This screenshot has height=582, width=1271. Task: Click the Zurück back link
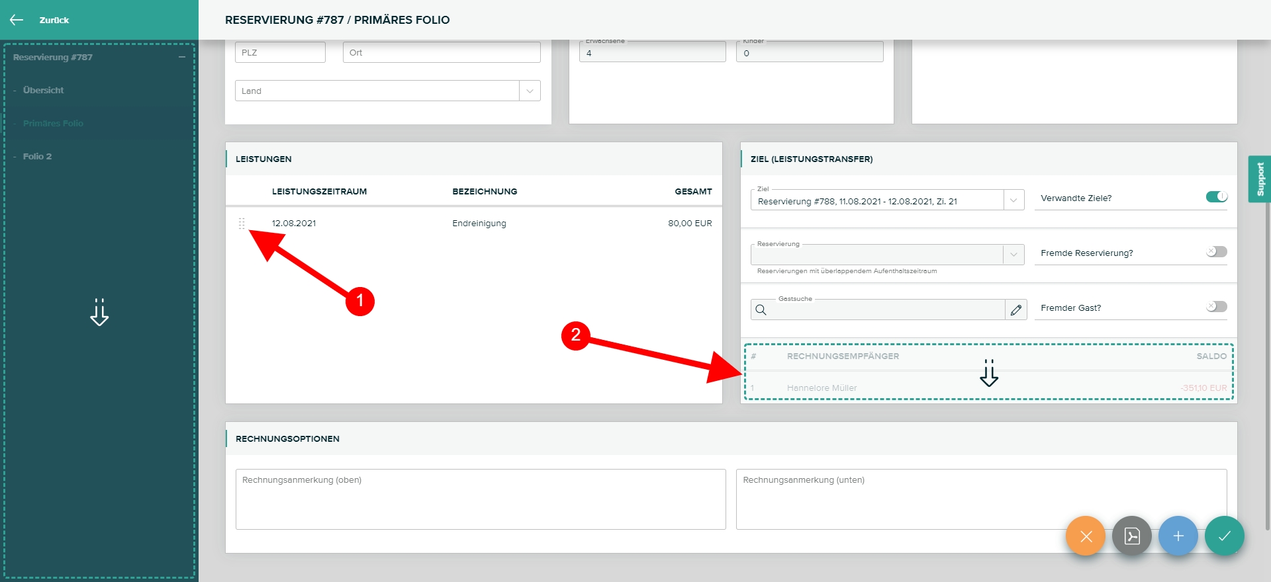pos(54,21)
